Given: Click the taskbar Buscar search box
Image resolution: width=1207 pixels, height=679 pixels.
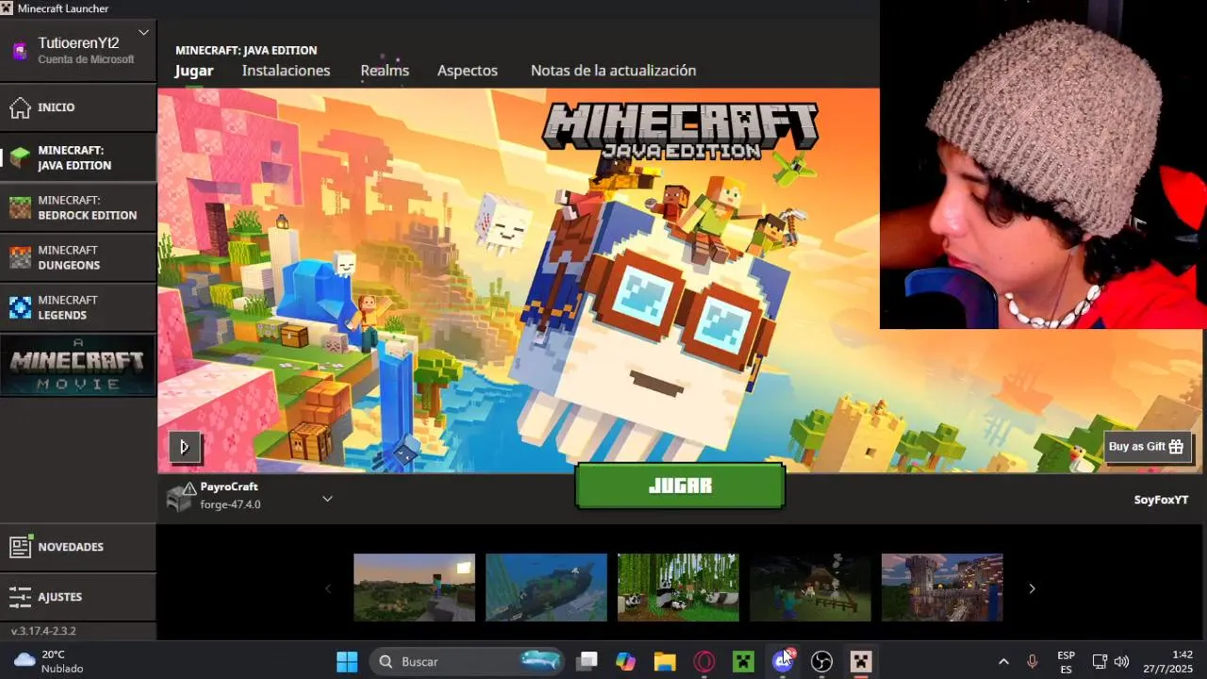Looking at the screenshot, I should (467, 661).
